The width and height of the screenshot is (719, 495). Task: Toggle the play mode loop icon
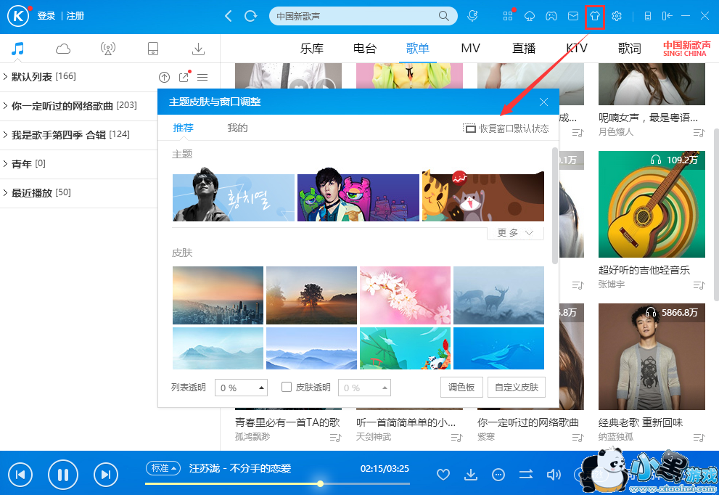(526, 475)
